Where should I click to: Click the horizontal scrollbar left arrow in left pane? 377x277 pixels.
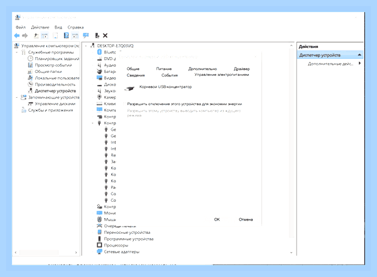click(16, 252)
